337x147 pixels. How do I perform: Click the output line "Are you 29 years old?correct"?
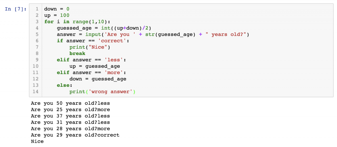point(75,135)
